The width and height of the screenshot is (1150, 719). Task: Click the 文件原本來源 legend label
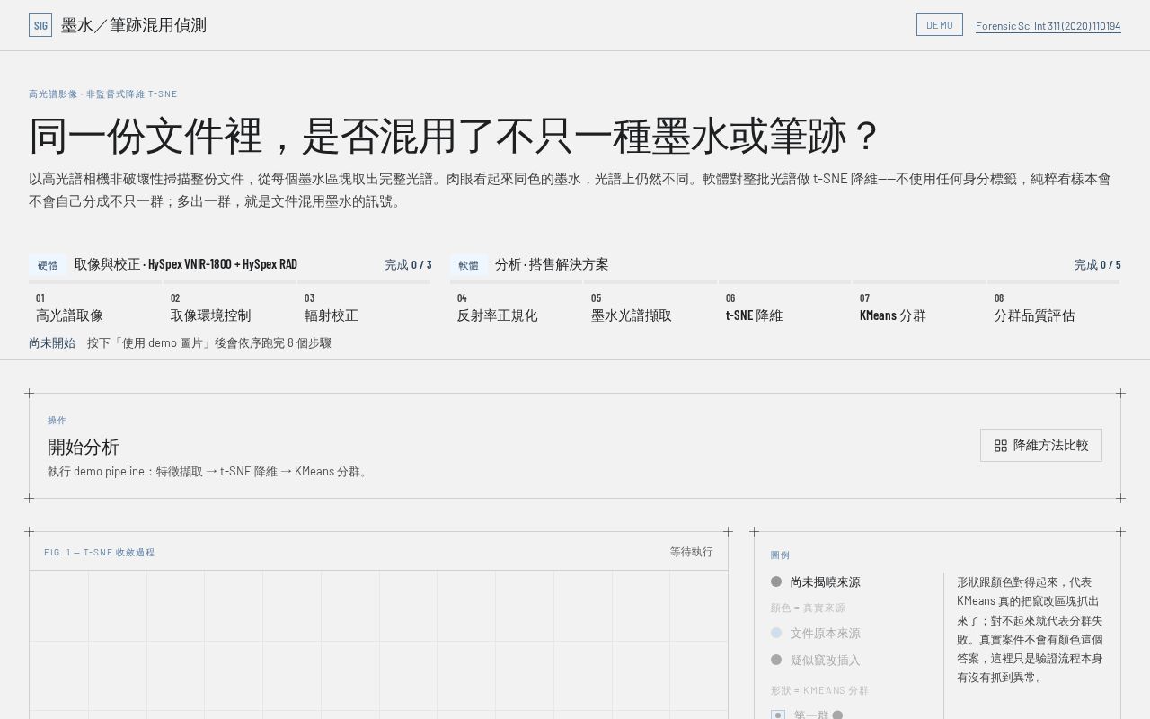826,634
